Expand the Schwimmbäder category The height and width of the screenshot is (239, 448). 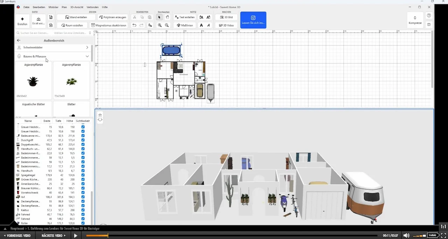87,47
